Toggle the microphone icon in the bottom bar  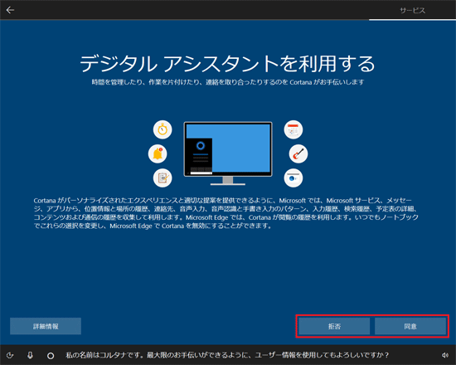click(30, 355)
